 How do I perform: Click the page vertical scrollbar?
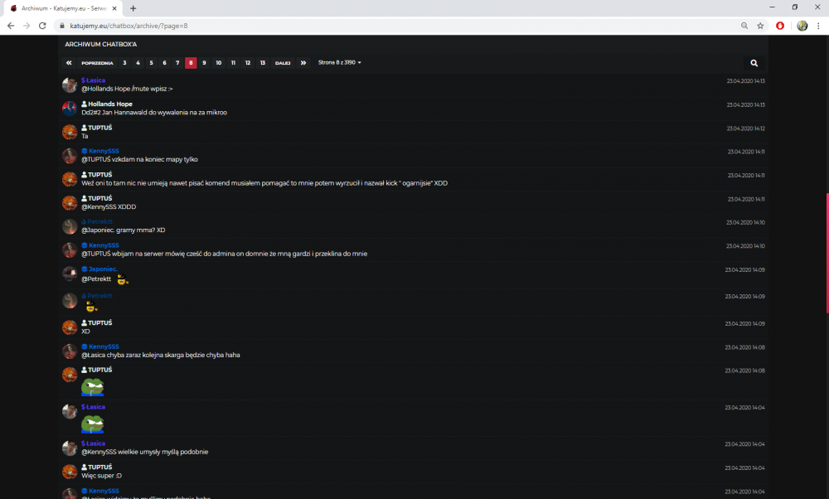tap(827, 254)
